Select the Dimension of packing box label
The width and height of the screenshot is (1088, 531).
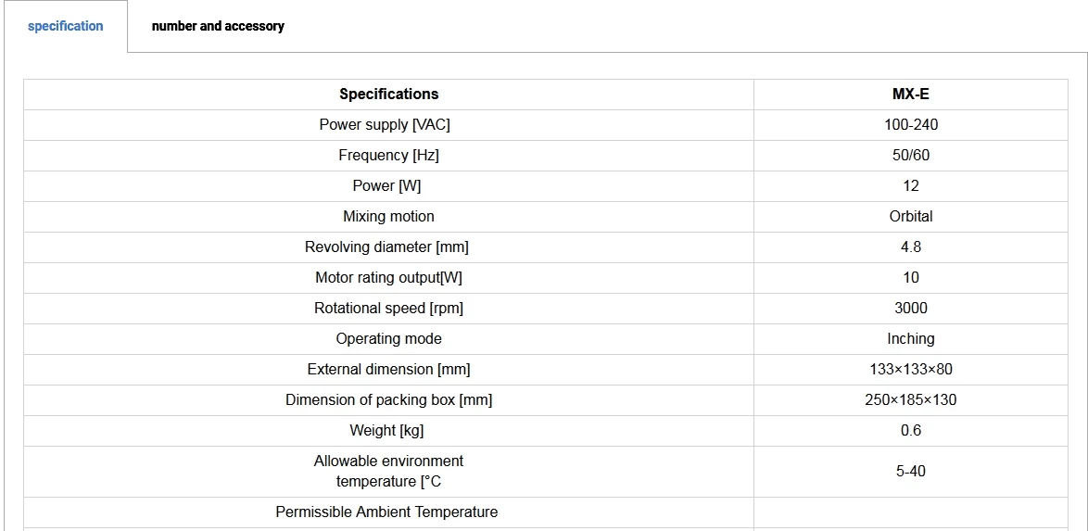[x=388, y=399]
